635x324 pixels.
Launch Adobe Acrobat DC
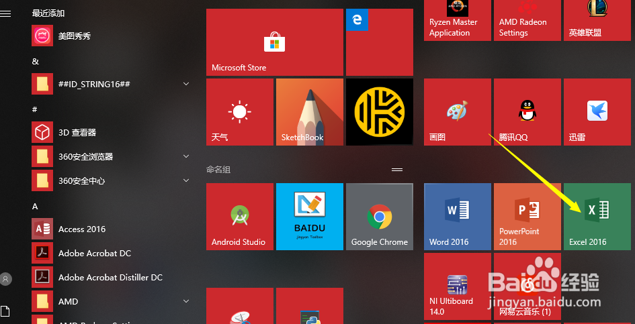(112, 253)
